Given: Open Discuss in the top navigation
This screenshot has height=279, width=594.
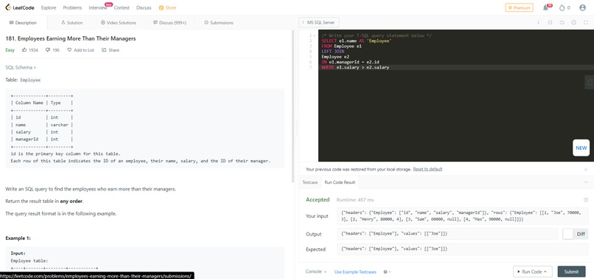Looking at the screenshot, I should coord(144,7).
